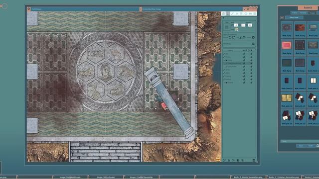Image resolution: width=319 pixels, height=179 pixels.
Task: Click the collapse icon beside the asset filter button
Action: 282,18
